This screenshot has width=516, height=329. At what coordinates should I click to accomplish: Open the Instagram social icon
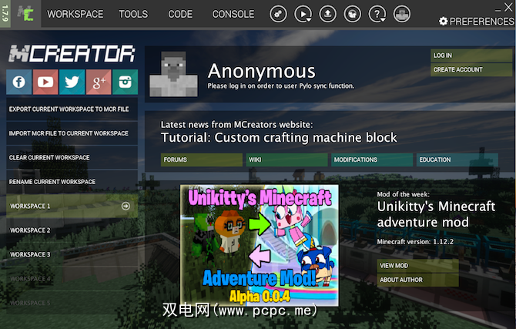pos(125,82)
